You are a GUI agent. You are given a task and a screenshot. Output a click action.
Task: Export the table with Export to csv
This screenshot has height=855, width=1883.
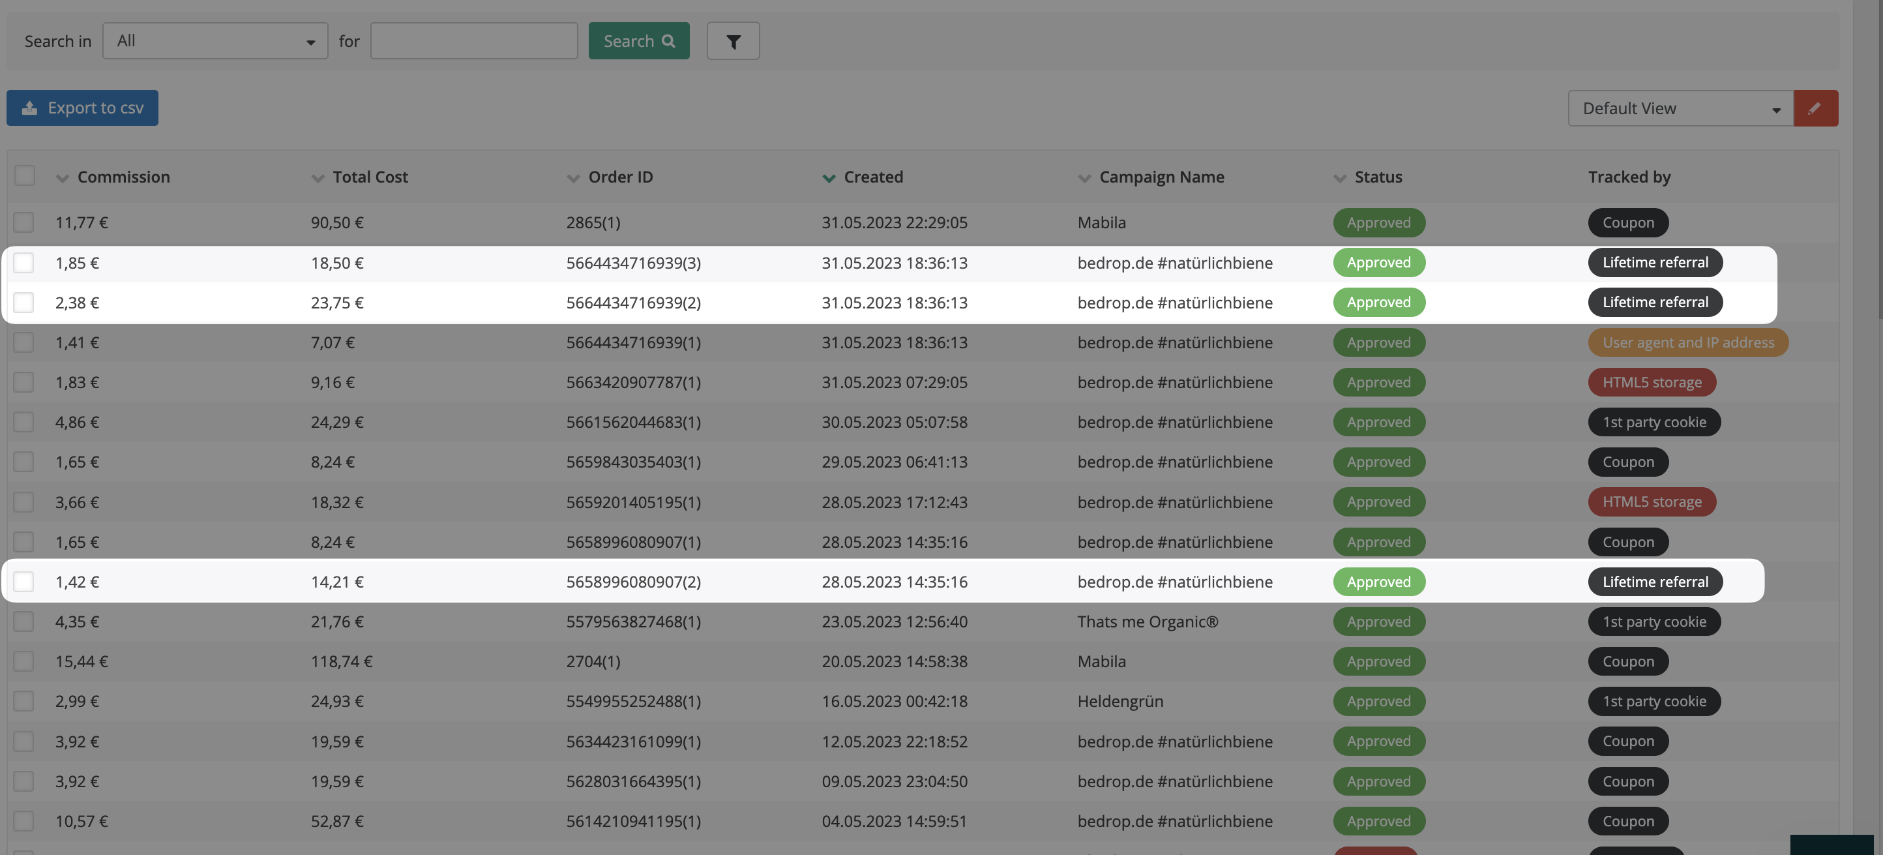[x=83, y=108]
